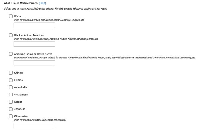
Task: Click the German, Irish, English example hint
Action: tap(49, 20)
